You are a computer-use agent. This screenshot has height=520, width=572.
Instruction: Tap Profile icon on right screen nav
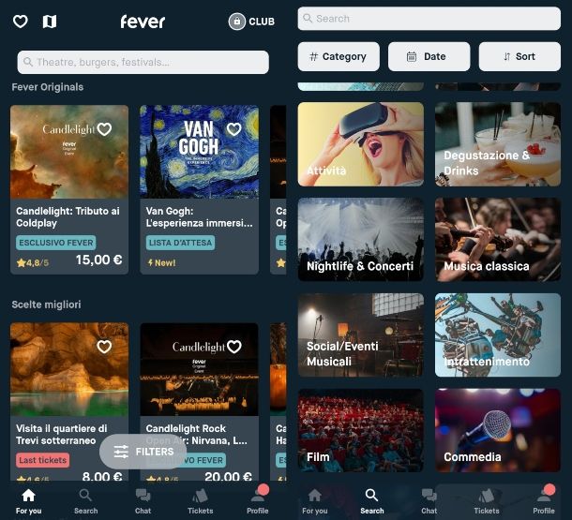coord(544,495)
